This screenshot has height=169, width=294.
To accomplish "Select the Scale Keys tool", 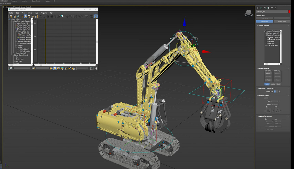I will pyautogui.click(x=33, y=16).
